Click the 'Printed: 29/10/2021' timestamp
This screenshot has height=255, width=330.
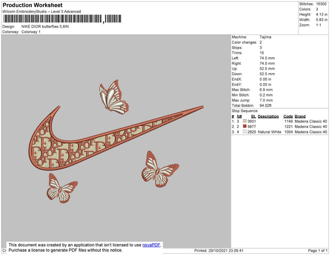click(219, 251)
